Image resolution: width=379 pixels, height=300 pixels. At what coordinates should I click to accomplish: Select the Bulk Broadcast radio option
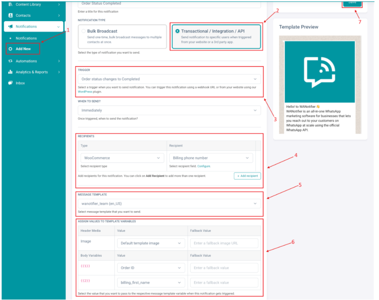coord(83,31)
